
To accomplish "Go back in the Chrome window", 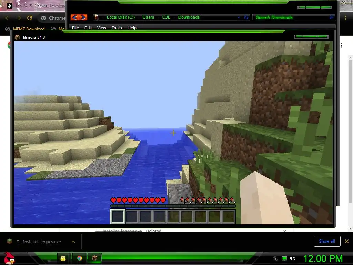I will (8, 18).
